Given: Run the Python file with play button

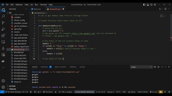Looking at the screenshot, I should point(160,9).
